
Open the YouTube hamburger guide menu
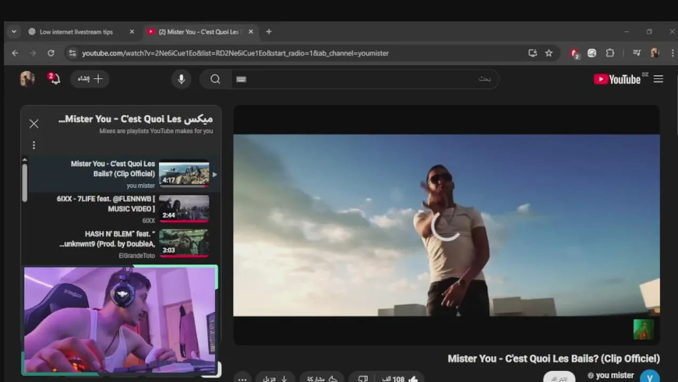point(658,79)
